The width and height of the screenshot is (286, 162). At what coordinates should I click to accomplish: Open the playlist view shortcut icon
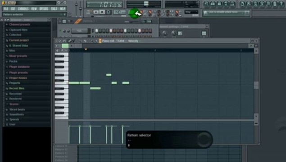pos(206,4)
